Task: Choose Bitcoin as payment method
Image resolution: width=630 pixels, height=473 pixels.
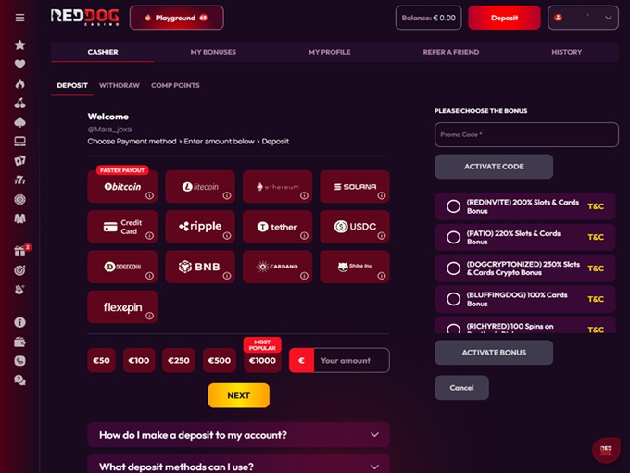Action: pyautogui.click(x=122, y=186)
